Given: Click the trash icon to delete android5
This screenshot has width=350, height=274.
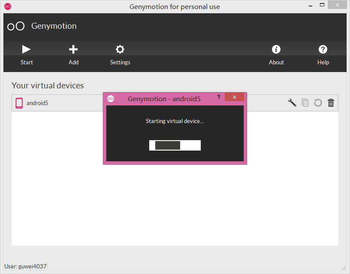Looking at the screenshot, I should (331, 103).
